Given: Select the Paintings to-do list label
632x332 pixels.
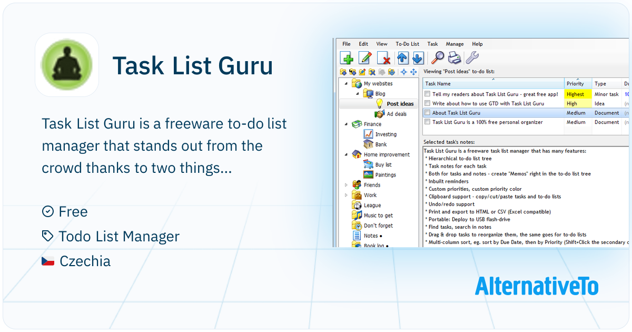Looking at the screenshot, I should pyautogui.click(x=386, y=174).
